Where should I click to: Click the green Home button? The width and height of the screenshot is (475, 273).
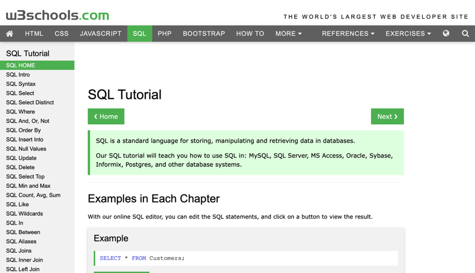pos(106,116)
